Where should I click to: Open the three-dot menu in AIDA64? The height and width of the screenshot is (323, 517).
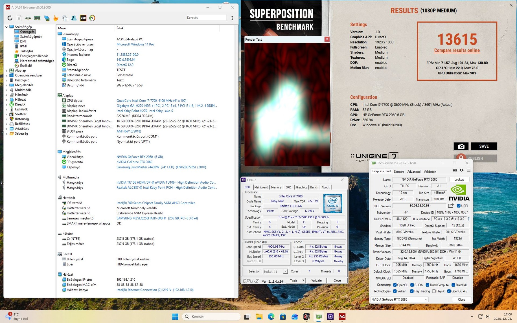(232, 18)
